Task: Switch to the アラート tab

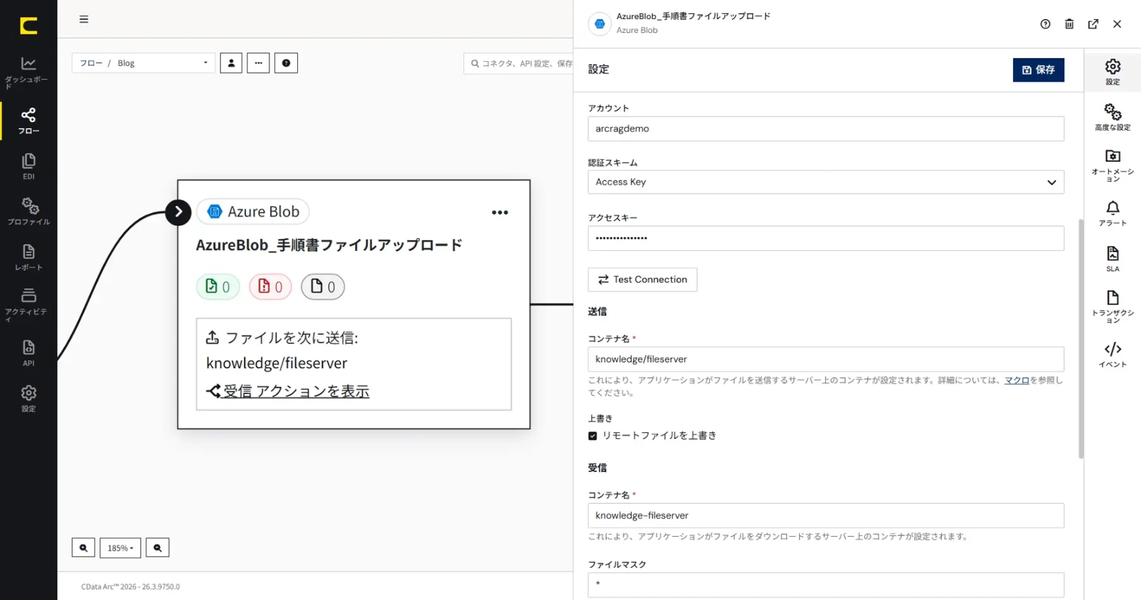Action: [1112, 214]
